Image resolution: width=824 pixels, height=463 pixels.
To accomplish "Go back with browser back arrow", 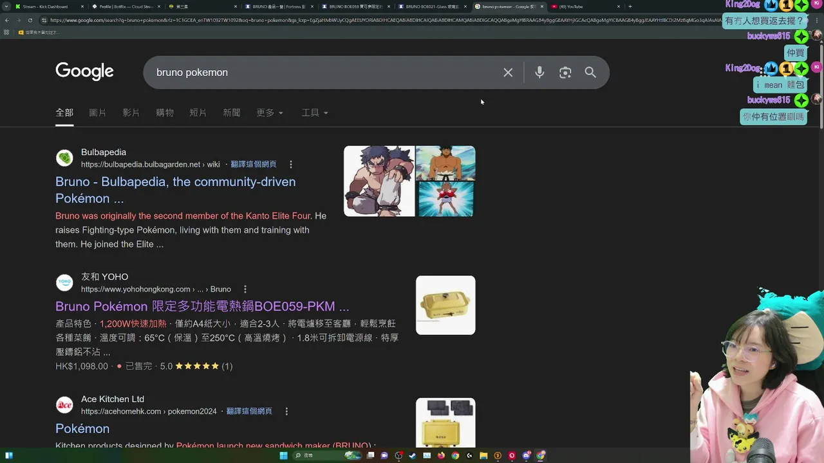I will [x=6, y=20].
